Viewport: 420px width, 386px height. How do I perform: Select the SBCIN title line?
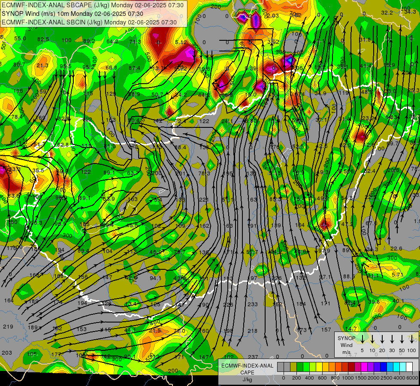pos(89,22)
